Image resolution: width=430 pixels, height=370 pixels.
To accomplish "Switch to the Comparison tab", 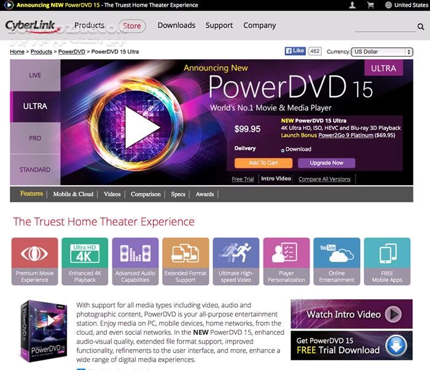I will (x=146, y=194).
